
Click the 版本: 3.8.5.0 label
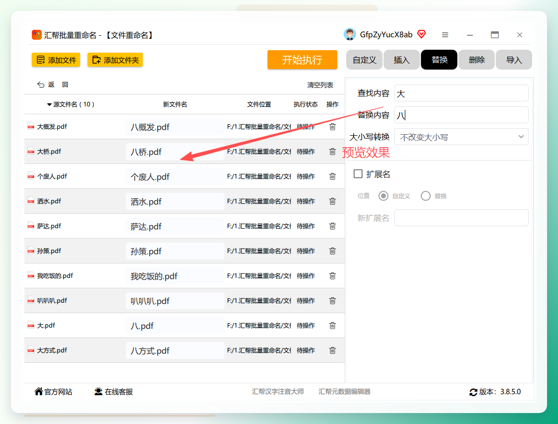[500, 392]
